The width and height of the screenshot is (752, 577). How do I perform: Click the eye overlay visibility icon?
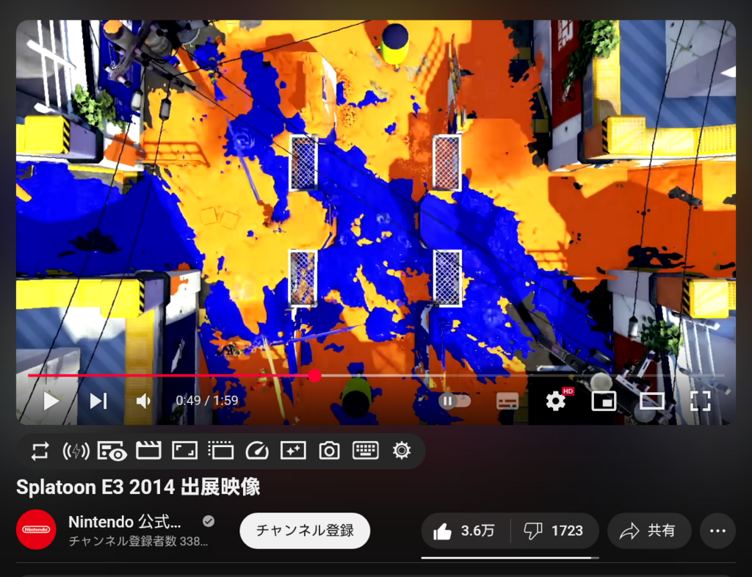click(112, 451)
